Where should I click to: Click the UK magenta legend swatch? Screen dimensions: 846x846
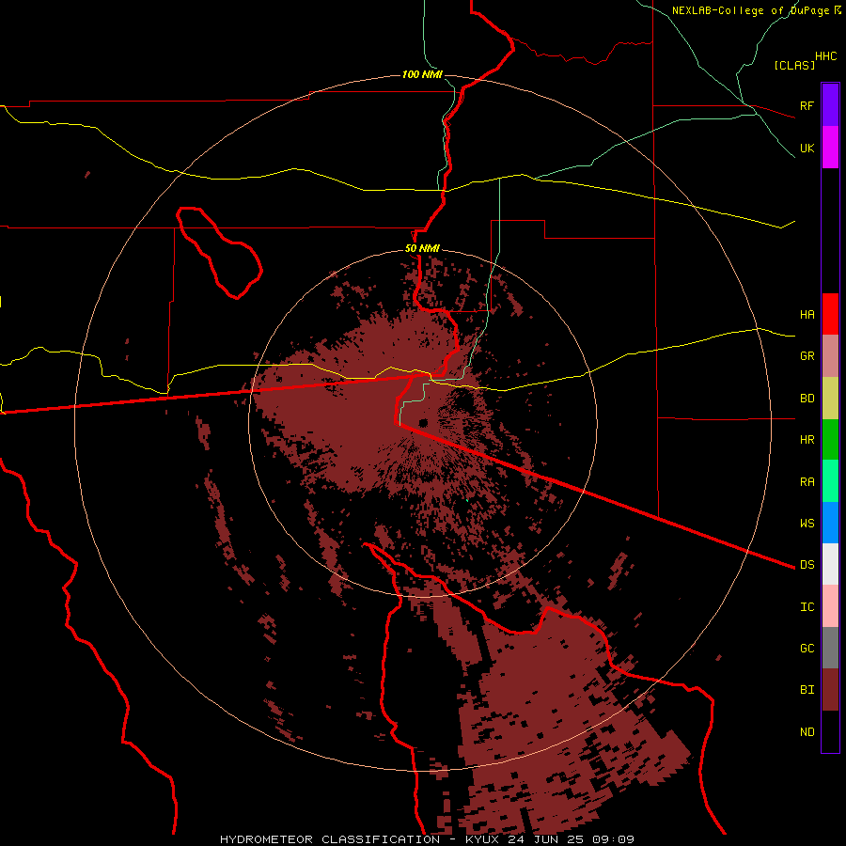830,148
